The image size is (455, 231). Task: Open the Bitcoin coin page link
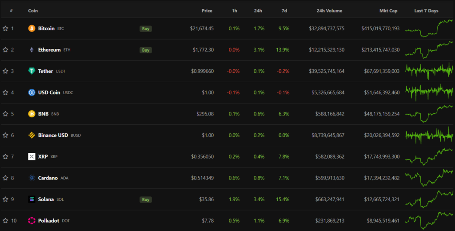(x=46, y=28)
